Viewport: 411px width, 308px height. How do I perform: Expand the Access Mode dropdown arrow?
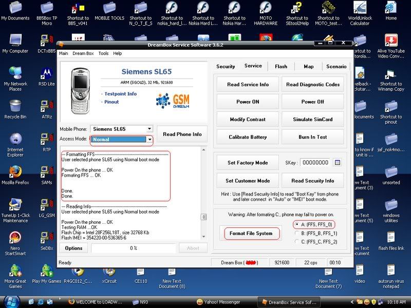tap(150, 139)
